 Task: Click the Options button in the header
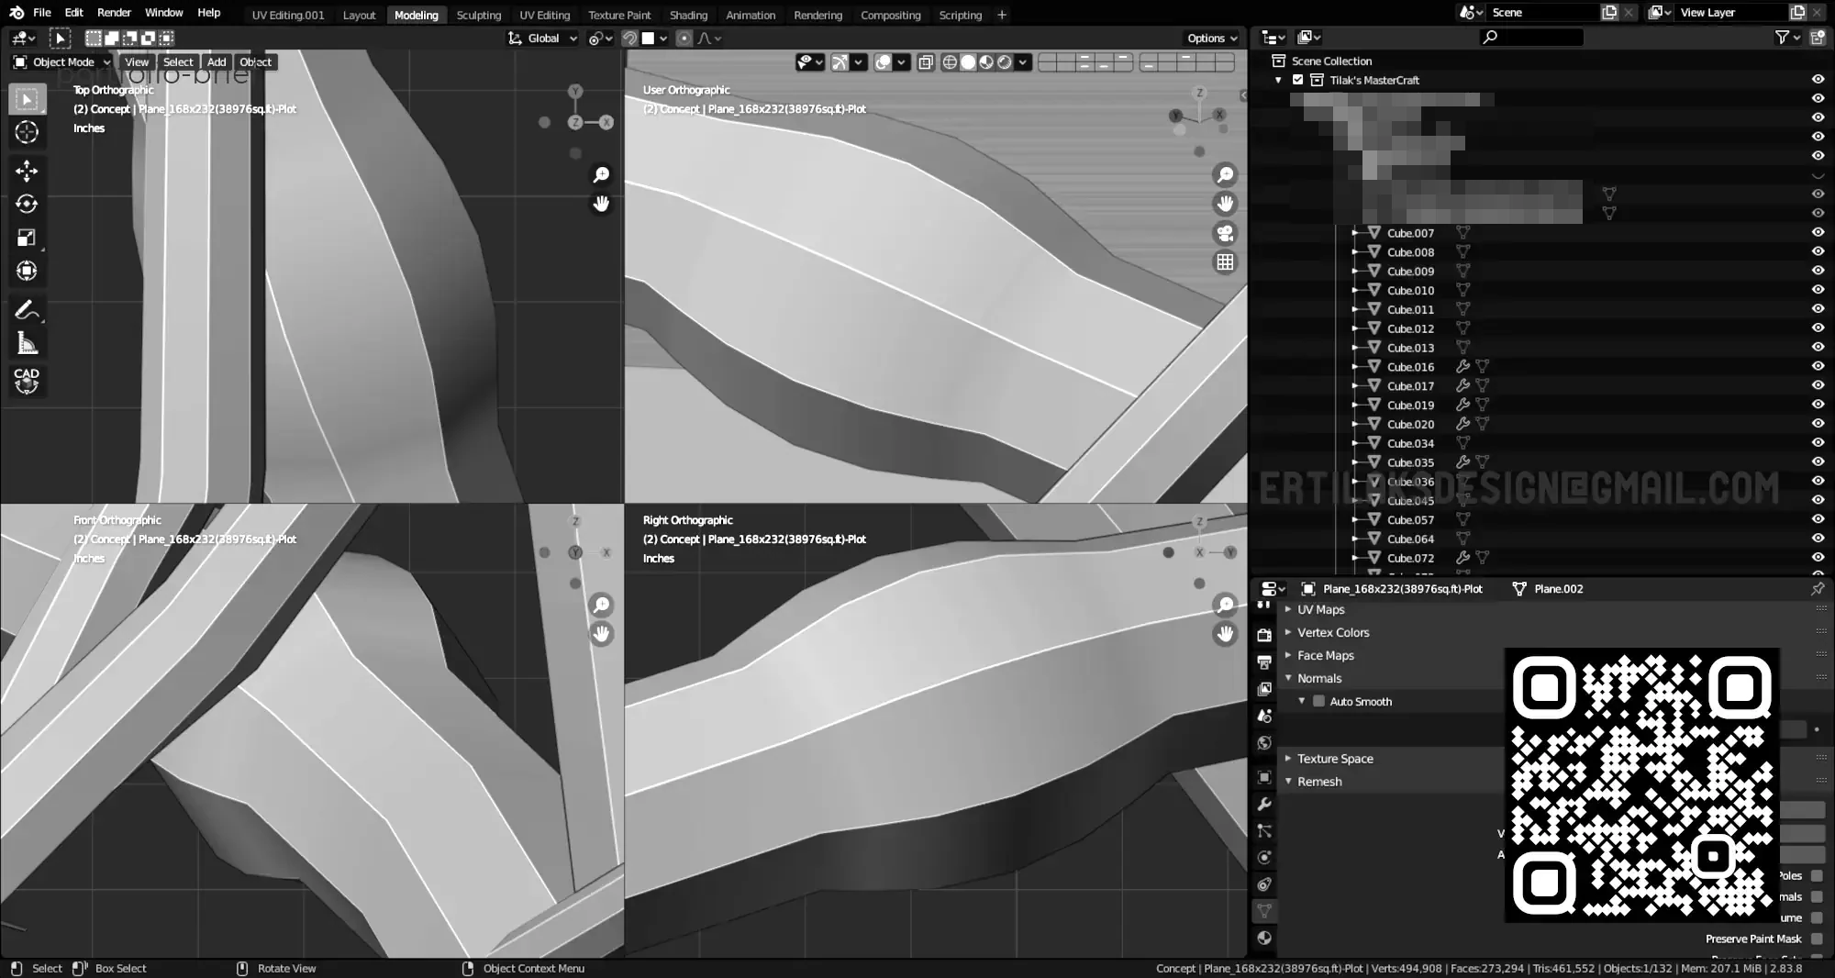(x=1211, y=39)
